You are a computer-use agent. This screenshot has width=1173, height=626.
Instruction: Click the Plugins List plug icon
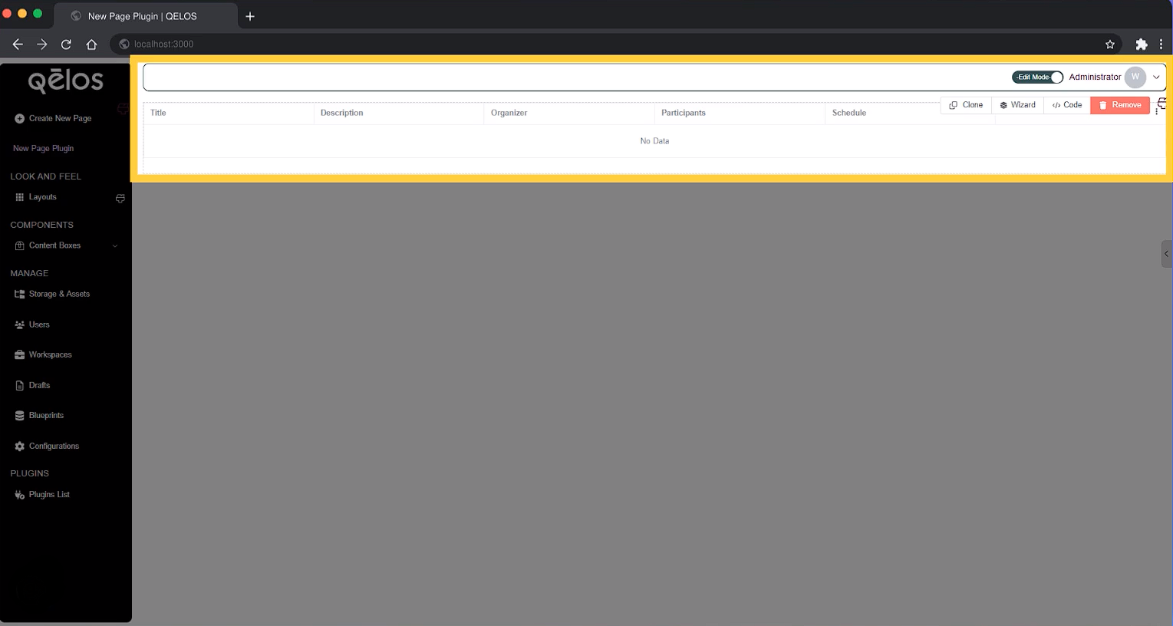click(20, 495)
